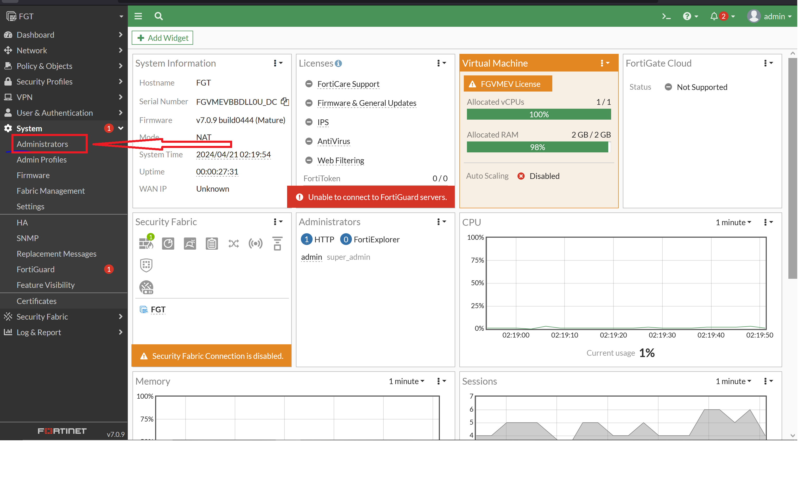Screen dimensions: 798x479
Task: Open Firmware & General Updates link
Action: pos(367,103)
